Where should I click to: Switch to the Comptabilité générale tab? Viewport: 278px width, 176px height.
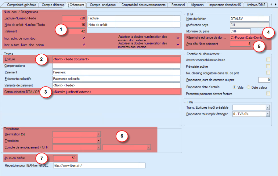pos(21,5)
